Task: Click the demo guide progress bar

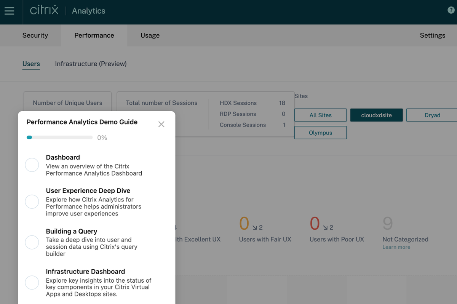Action: coord(59,138)
